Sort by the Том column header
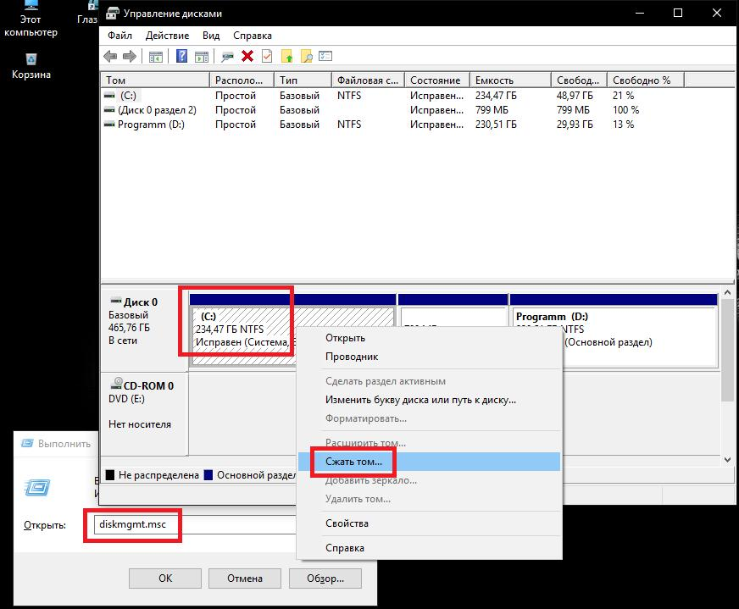The image size is (739, 609). (x=155, y=80)
